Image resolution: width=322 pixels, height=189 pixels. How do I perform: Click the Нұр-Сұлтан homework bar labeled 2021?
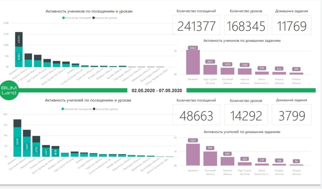210,69
